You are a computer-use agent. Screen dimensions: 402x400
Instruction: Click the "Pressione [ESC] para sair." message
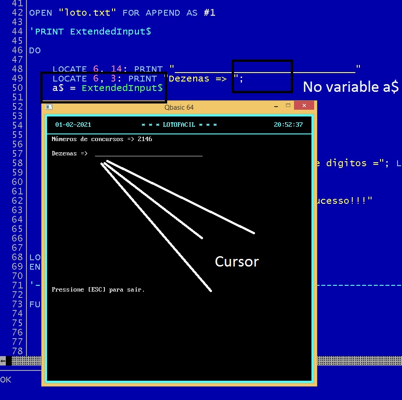98,290
